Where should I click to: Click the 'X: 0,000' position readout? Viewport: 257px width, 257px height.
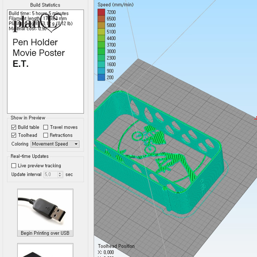tap(106, 252)
